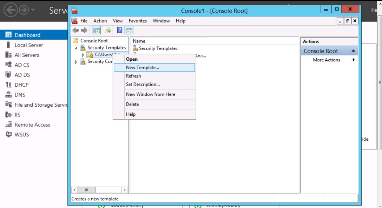The height and width of the screenshot is (208, 382).
Task: Expand the More Actions submenu arrow
Action: (354, 60)
